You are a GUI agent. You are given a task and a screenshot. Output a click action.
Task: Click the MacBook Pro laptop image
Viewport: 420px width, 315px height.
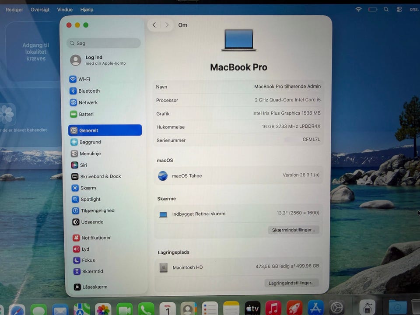tap(239, 40)
